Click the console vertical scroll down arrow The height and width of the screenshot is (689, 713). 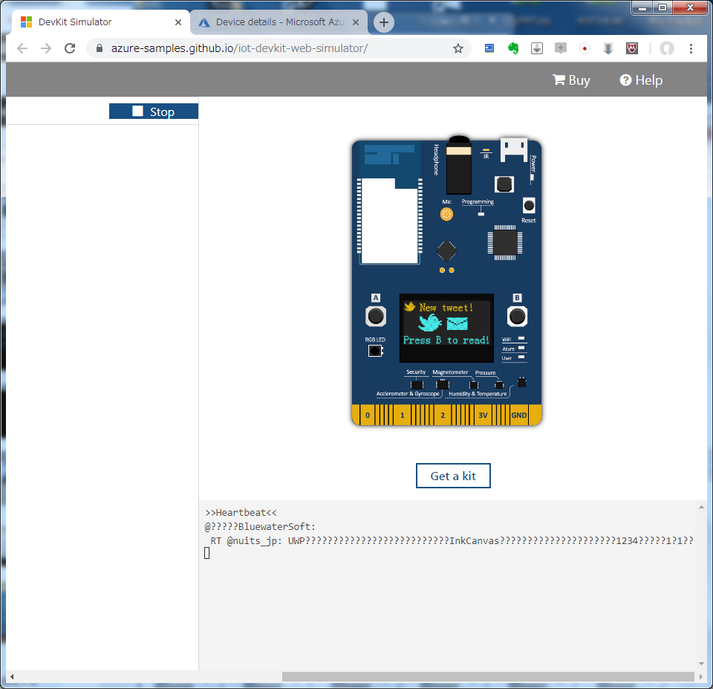(x=701, y=664)
